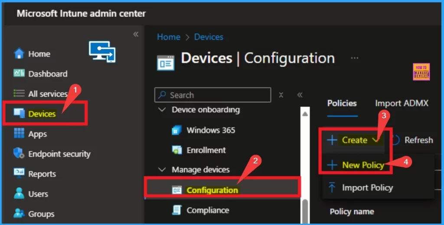Click the Refresh circular arrow icon

[395, 140]
